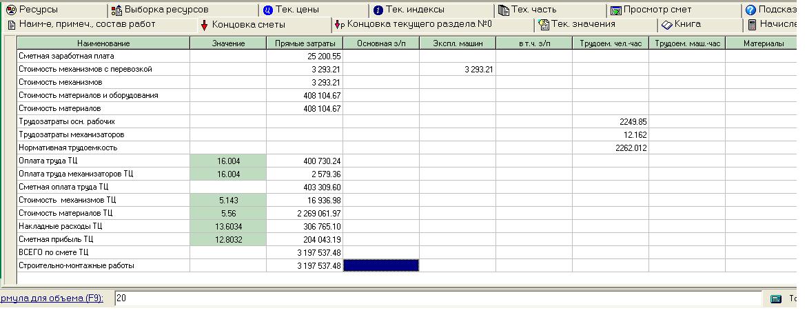
Task: Click the Прямые затраты column header
Action: (305, 43)
